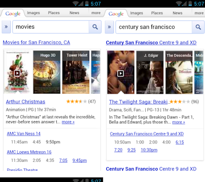Switch to Places tab in left screen
The height and width of the screenshot is (182, 205).
tap(54, 13)
